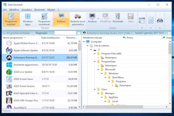Image resolution: width=174 pixels, height=116 pixels.
Task: Click the Ashampoo Burning Studio flame icon
Action: 9,58
